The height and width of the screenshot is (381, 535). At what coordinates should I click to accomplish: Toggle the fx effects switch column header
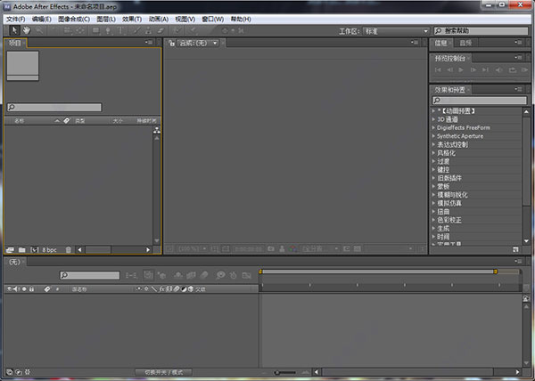coord(161,288)
